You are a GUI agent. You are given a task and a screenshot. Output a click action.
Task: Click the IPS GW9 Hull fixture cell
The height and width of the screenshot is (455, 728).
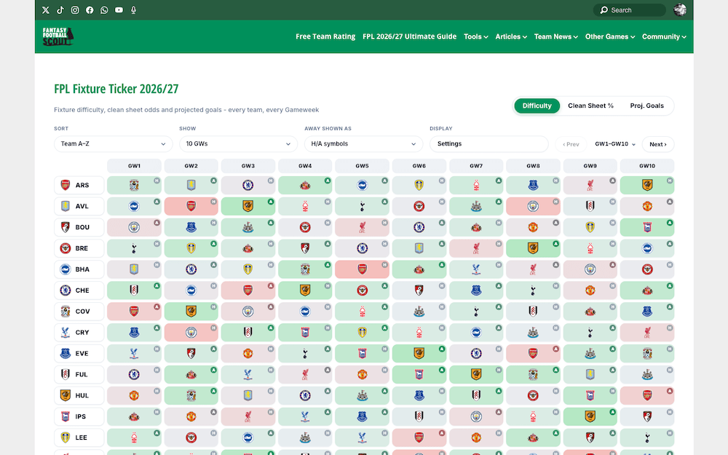(x=590, y=416)
